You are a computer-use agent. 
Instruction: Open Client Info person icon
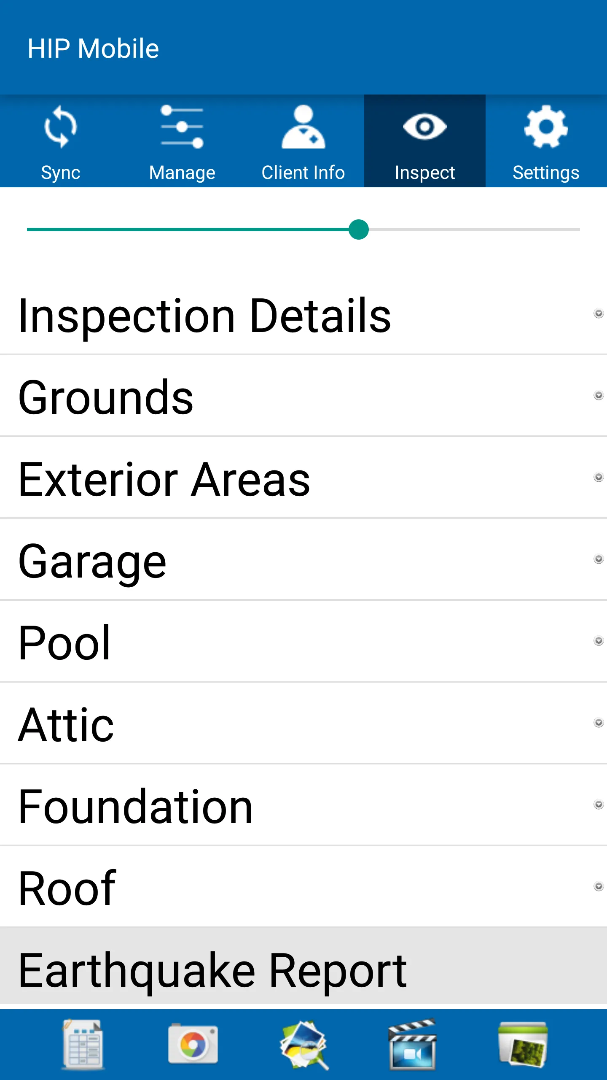(303, 127)
